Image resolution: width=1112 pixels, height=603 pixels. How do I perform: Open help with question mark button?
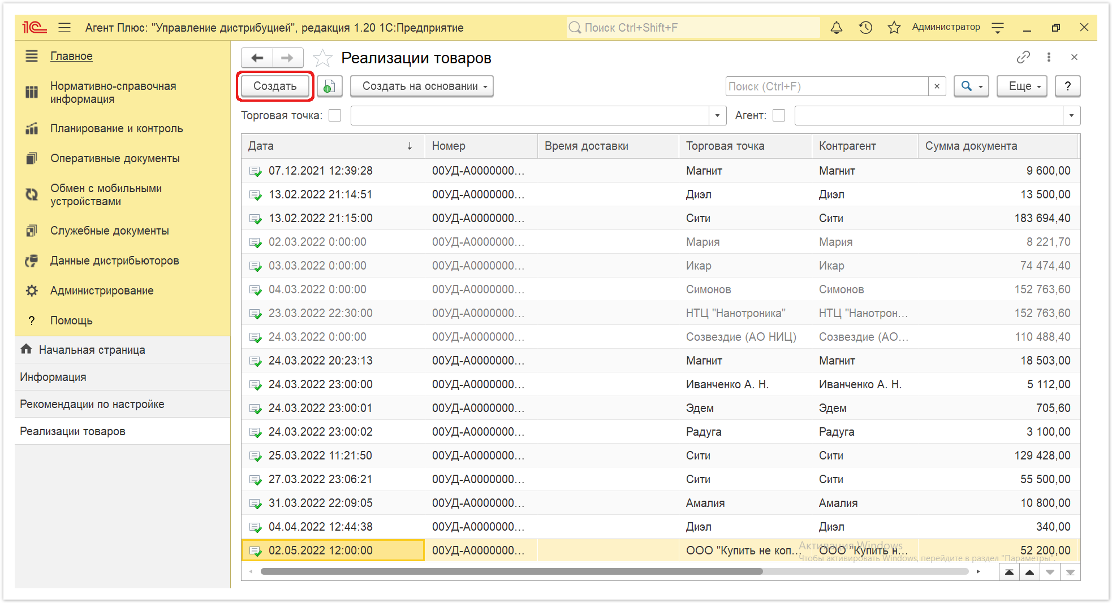click(1067, 86)
